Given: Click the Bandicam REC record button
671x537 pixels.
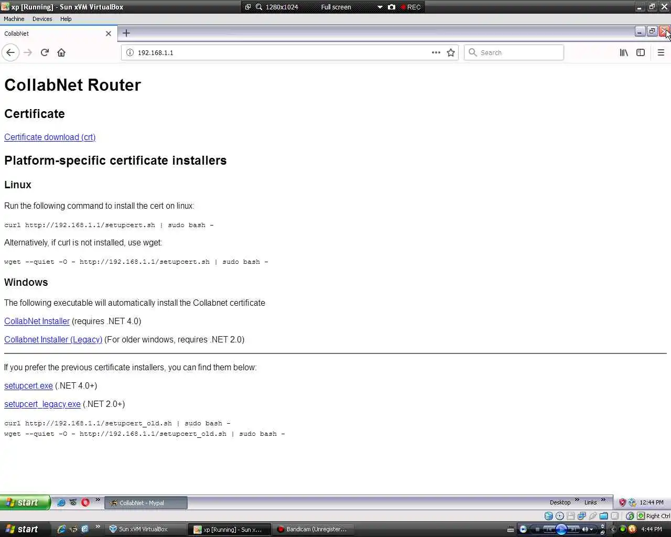Looking at the screenshot, I should click(x=410, y=7).
